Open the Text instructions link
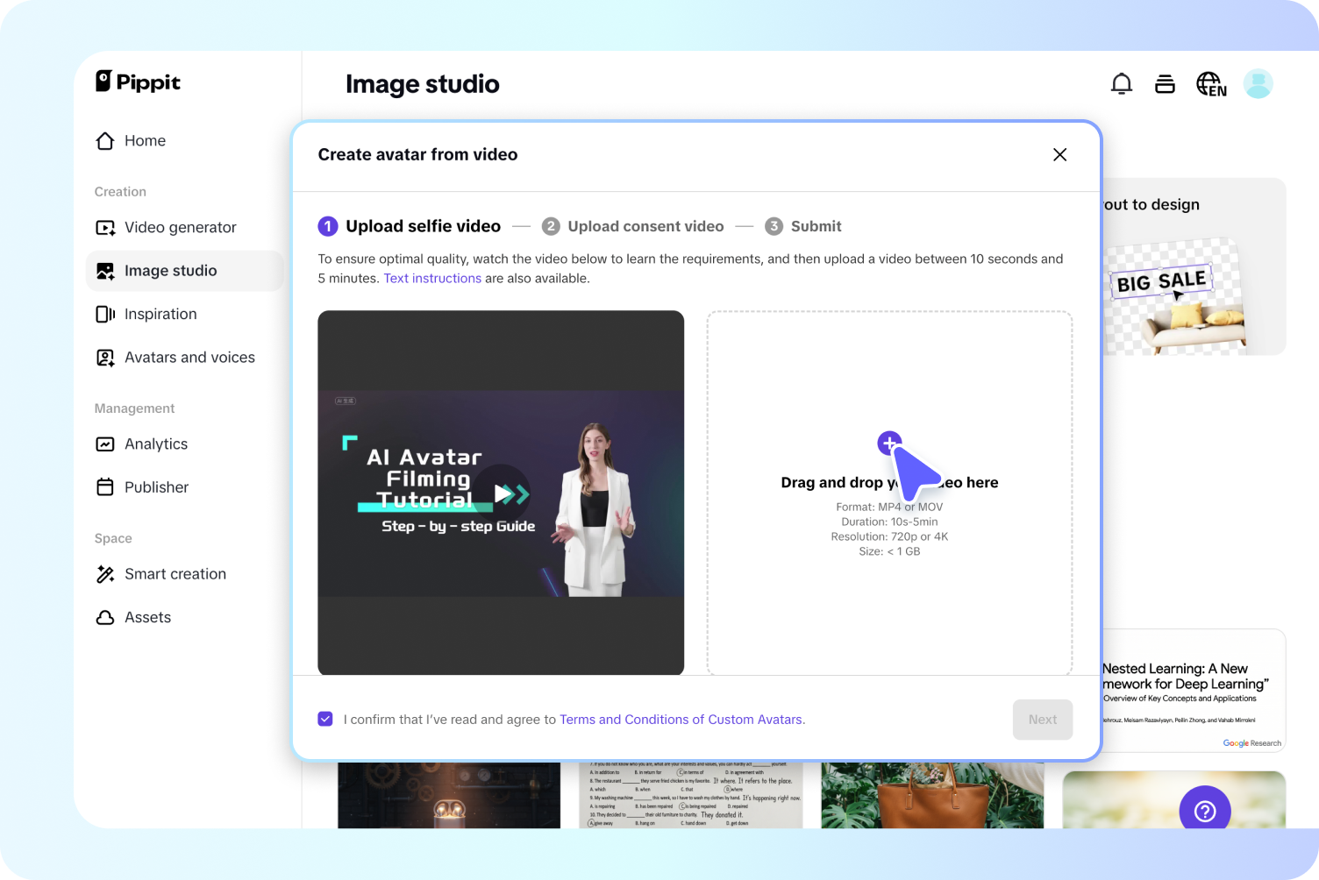 pos(432,279)
